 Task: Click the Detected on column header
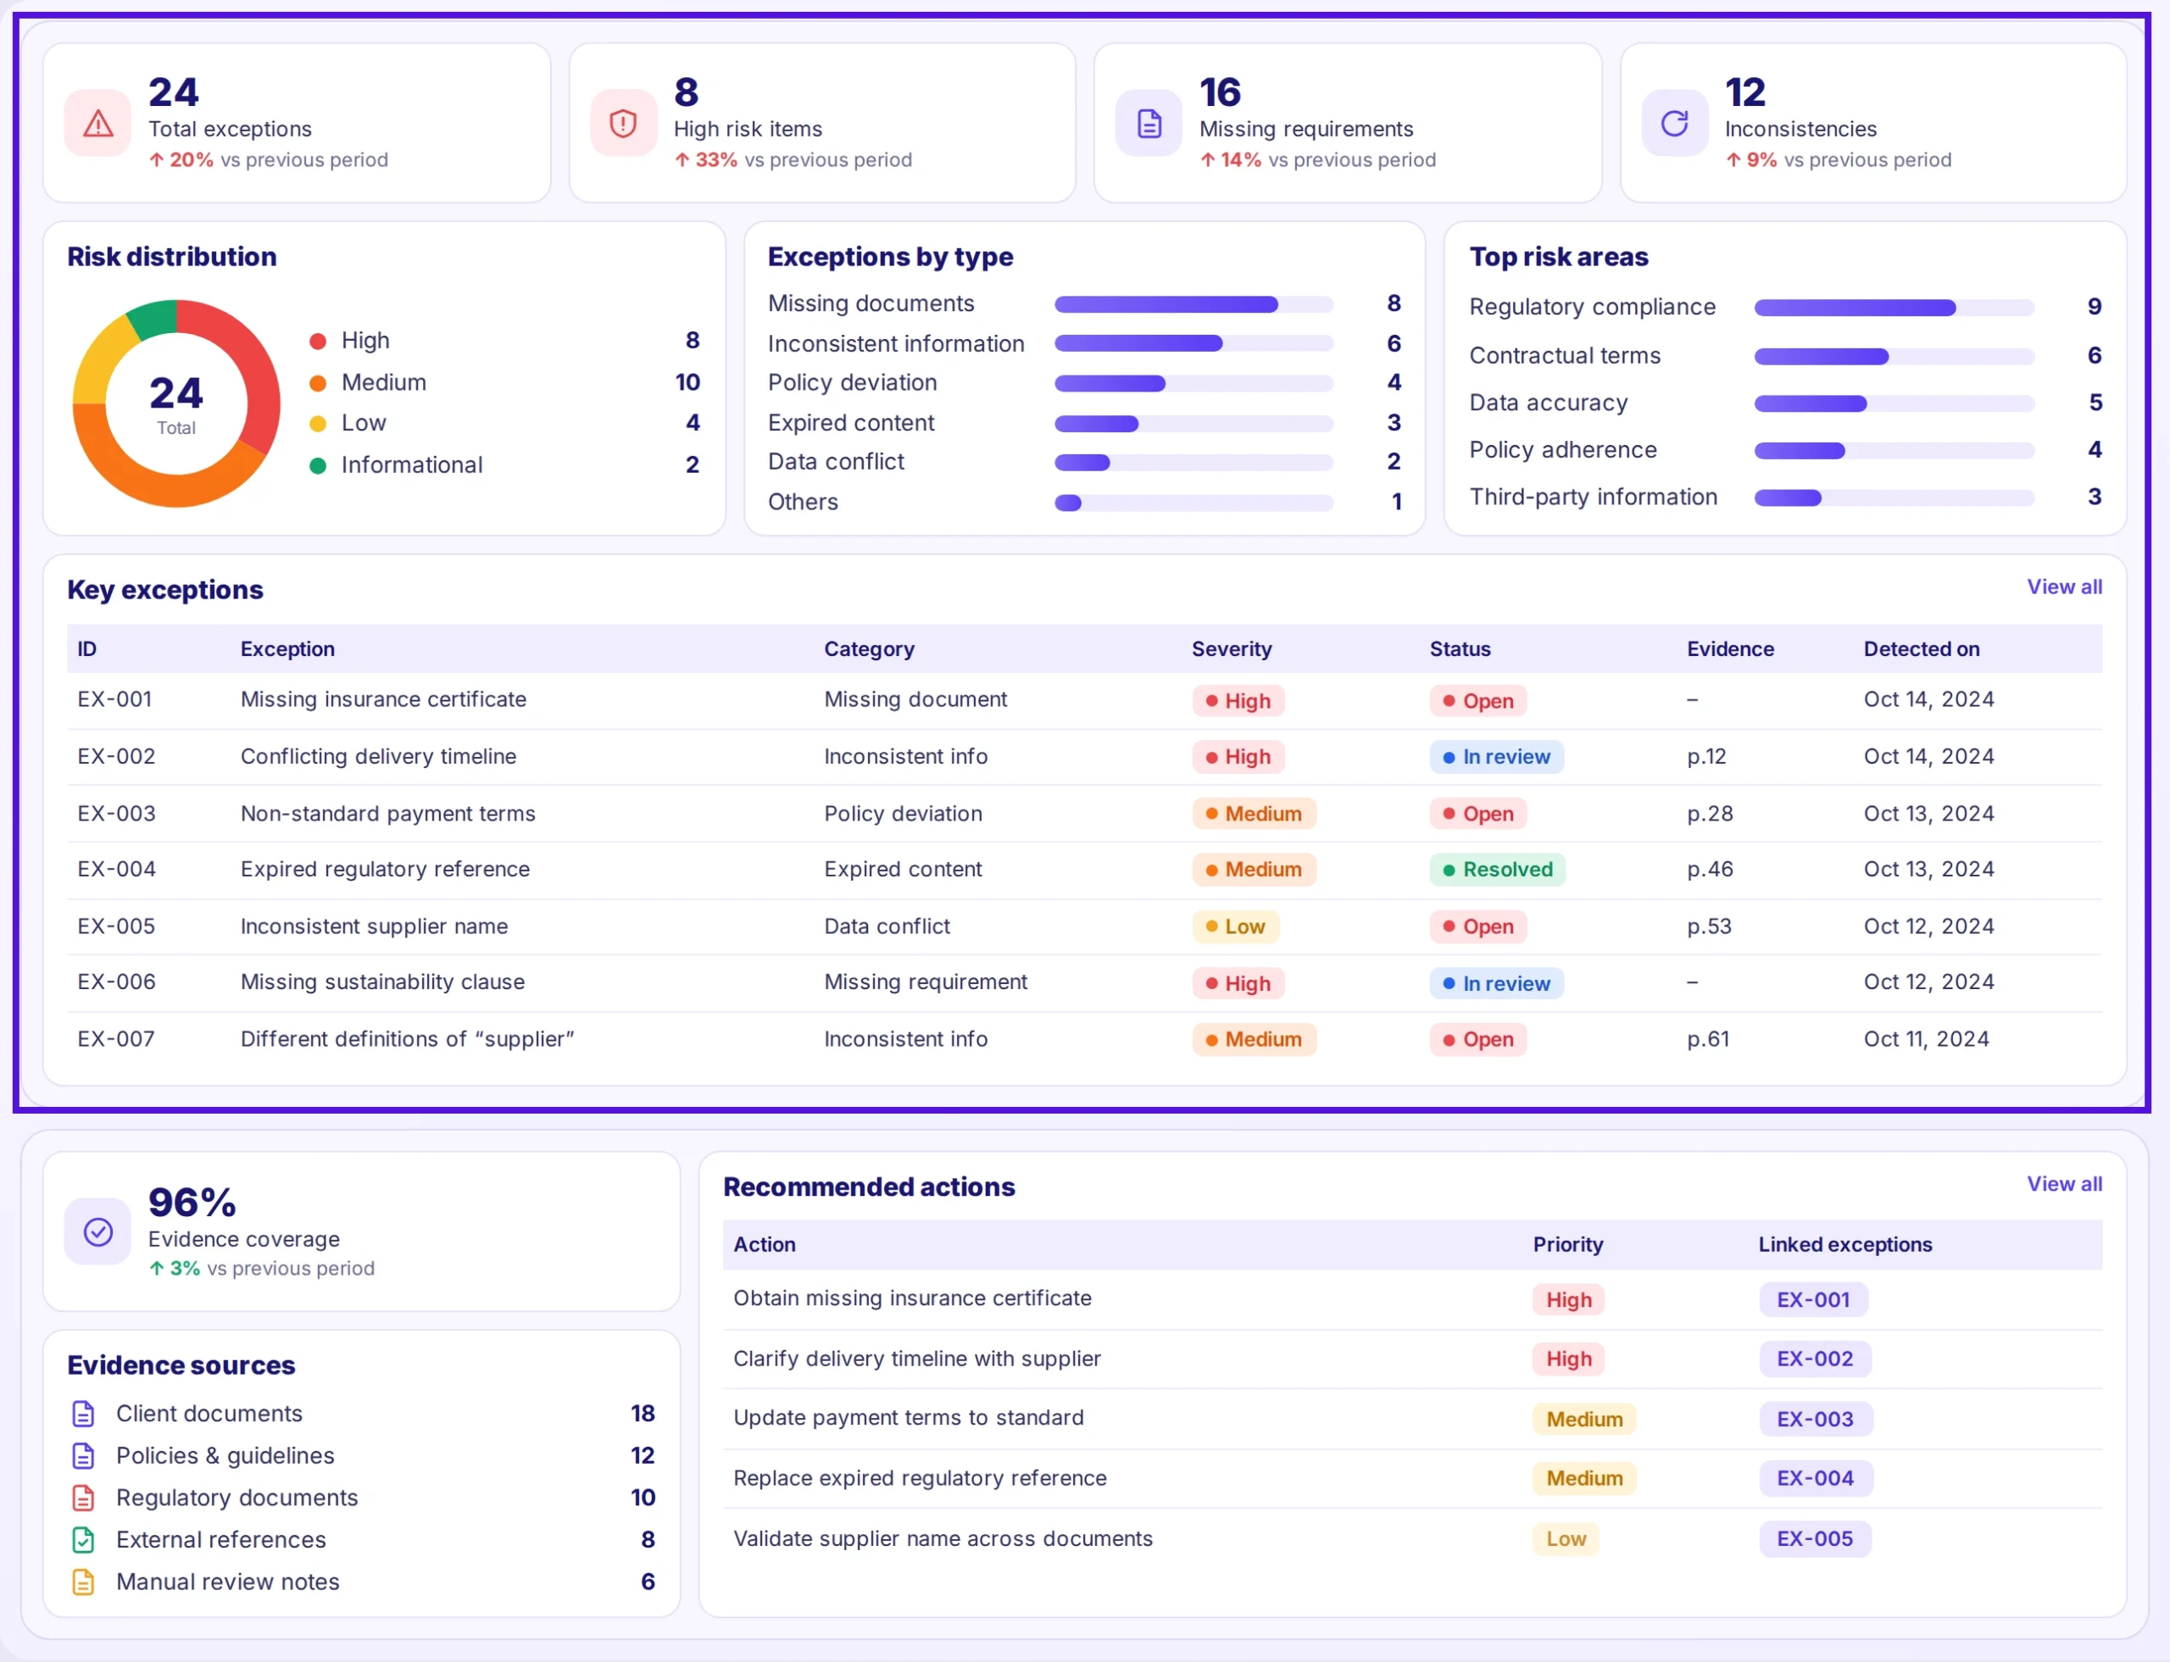coord(1922,649)
